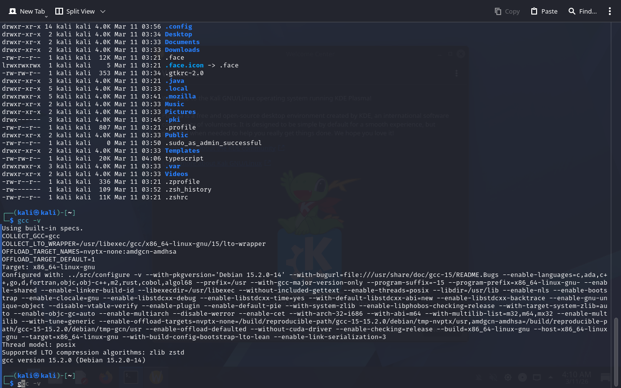Paste clipboard using the Paste button
The height and width of the screenshot is (388, 621).
coord(544,11)
